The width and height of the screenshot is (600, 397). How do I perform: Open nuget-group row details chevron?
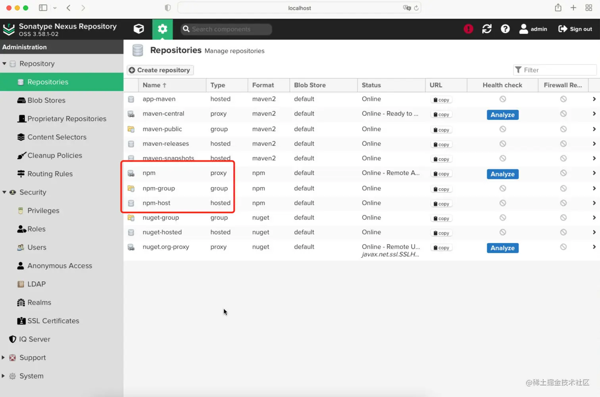(594, 218)
